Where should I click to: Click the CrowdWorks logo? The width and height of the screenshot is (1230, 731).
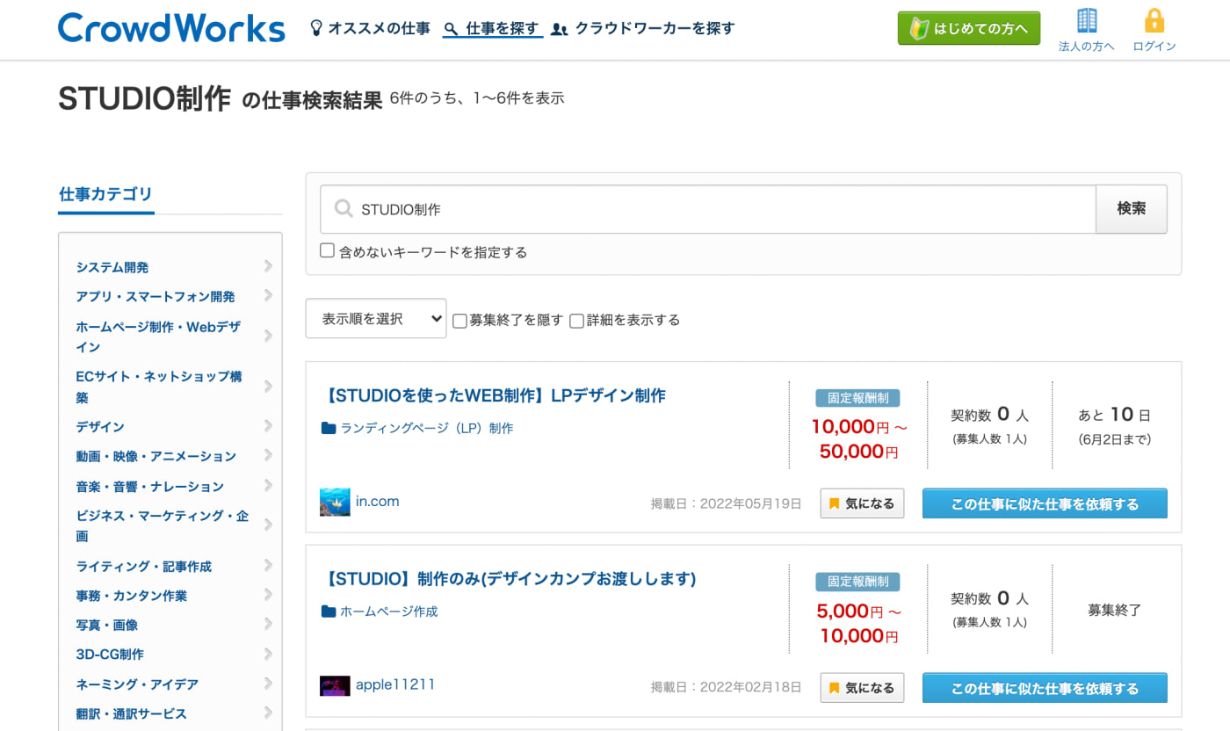pos(171,28)
